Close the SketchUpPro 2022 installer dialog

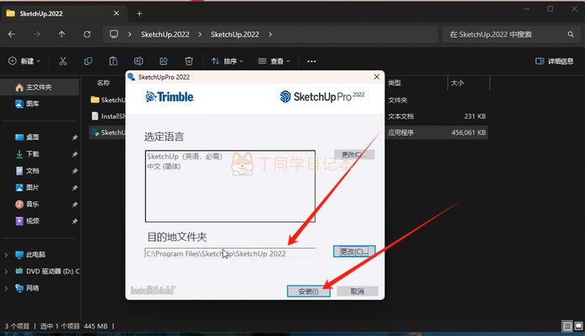click(377, 77)
